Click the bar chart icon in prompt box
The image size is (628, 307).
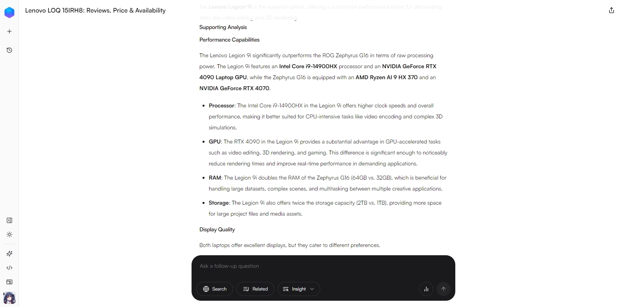coord(426,289)
